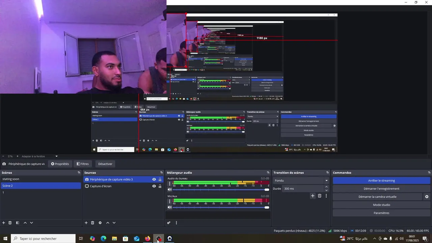The height and width of the screenshot is (243, 432).
Task: Move scene down arrow in Scènes panel
Action: point(31,223)
